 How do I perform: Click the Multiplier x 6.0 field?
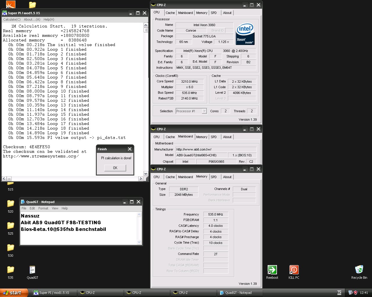189,87
